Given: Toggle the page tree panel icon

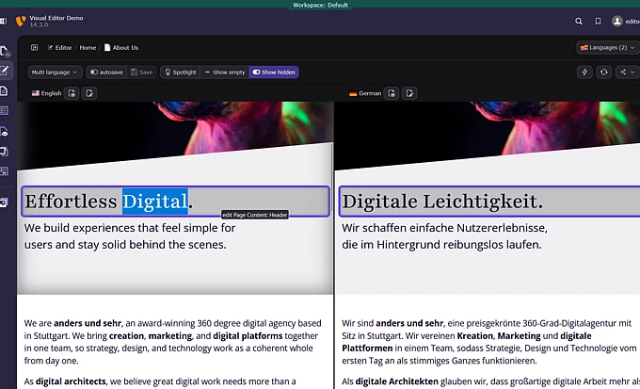Looking at the screenshot, I should (34, 48).
